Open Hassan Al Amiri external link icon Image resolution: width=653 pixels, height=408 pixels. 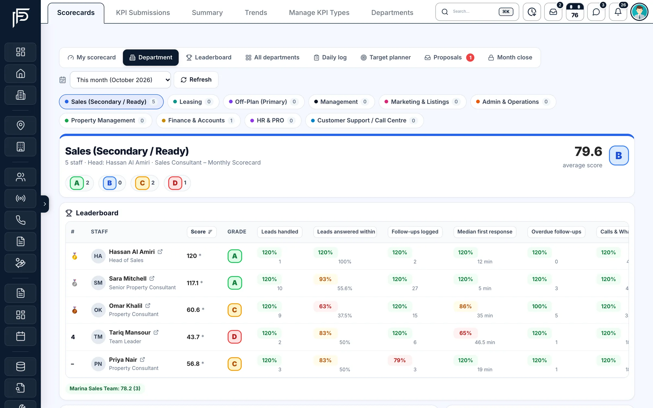tap(160, 252)
